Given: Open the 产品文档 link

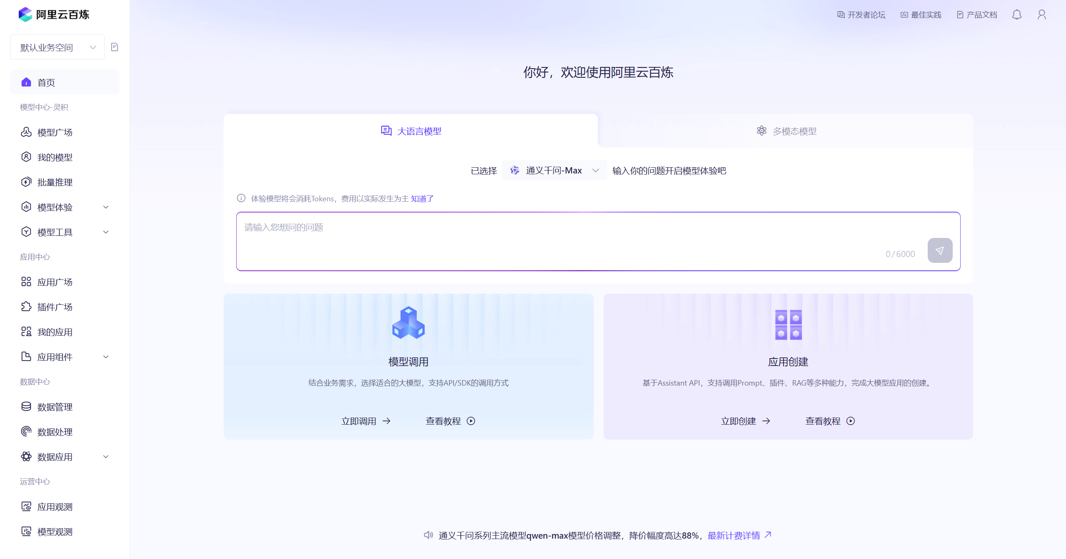Looking at the screenshot, I should 977,15.
